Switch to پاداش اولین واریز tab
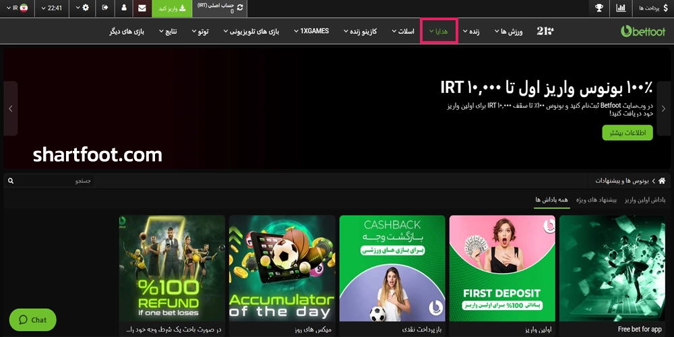The width and height of the screenshot is (674, 337). tap(645, 200)
